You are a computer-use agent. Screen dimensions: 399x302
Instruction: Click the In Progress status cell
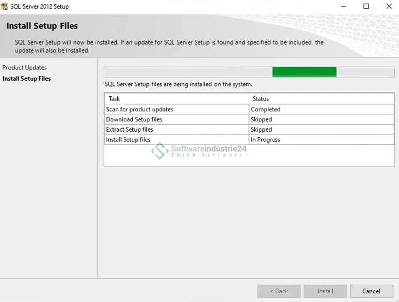click(x=266, y=140)
